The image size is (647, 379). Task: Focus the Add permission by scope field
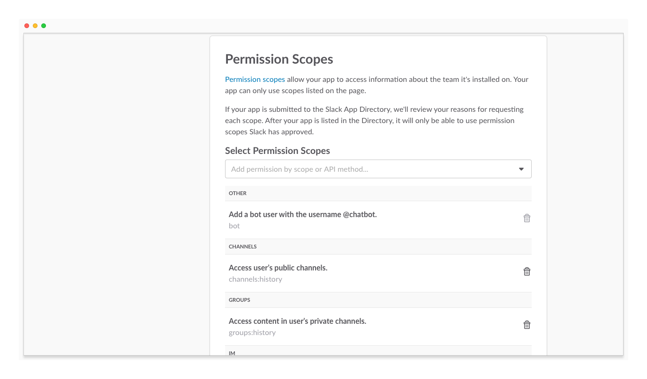pyautogui.click(x=378, y=169)
